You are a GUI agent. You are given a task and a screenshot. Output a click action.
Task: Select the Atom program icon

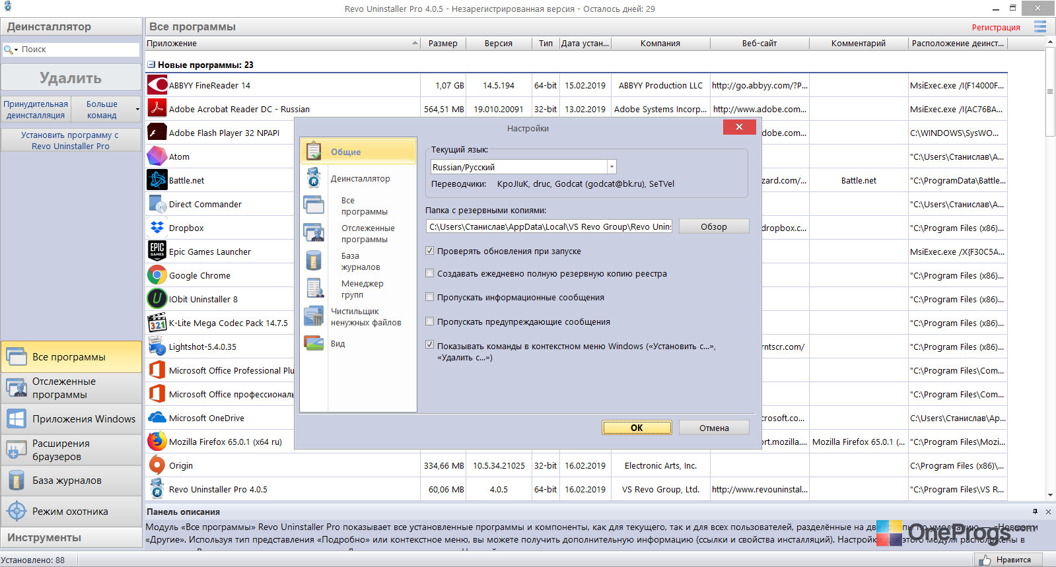point(157,156)
